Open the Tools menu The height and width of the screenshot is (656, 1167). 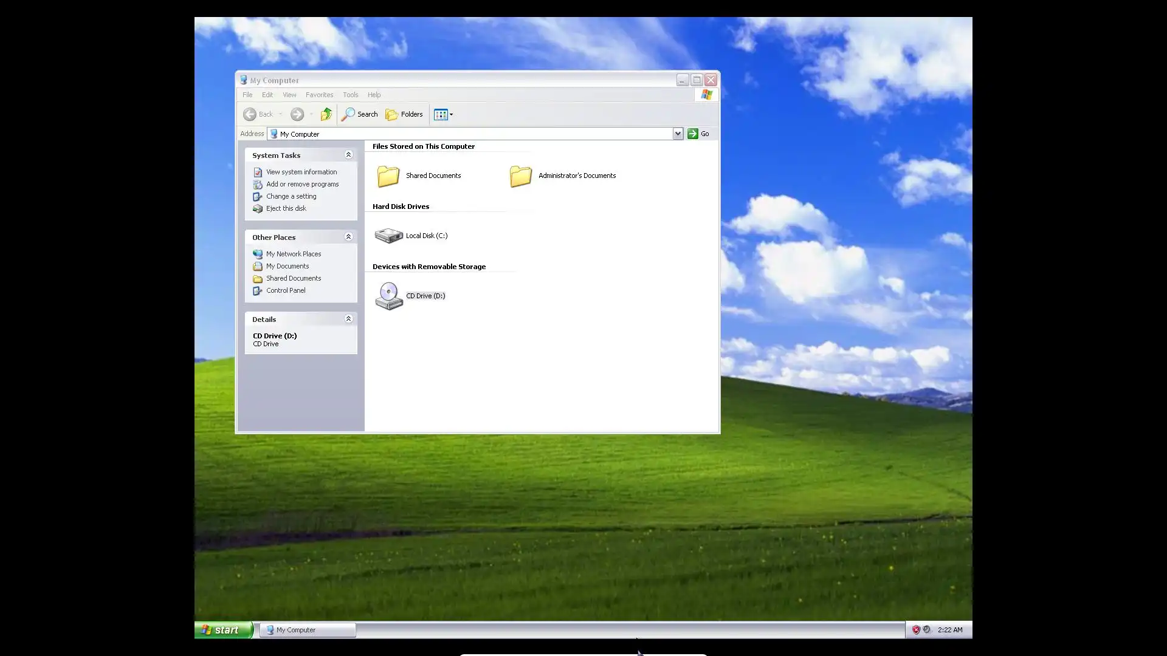(350, 95)
